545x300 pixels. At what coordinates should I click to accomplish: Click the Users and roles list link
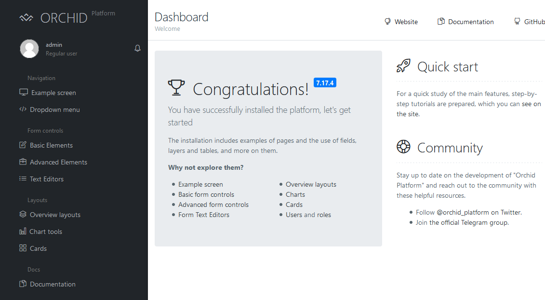(x=308, y=215)
